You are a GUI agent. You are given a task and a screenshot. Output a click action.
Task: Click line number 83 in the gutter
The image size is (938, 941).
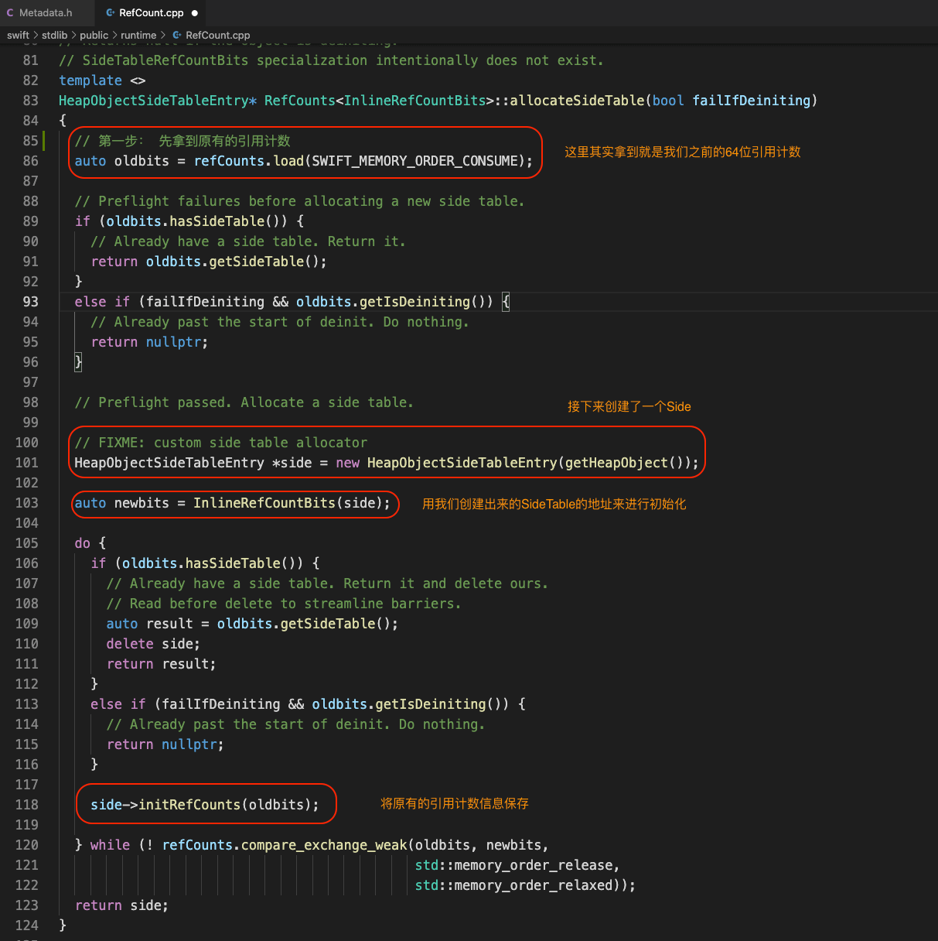(30, 101)
